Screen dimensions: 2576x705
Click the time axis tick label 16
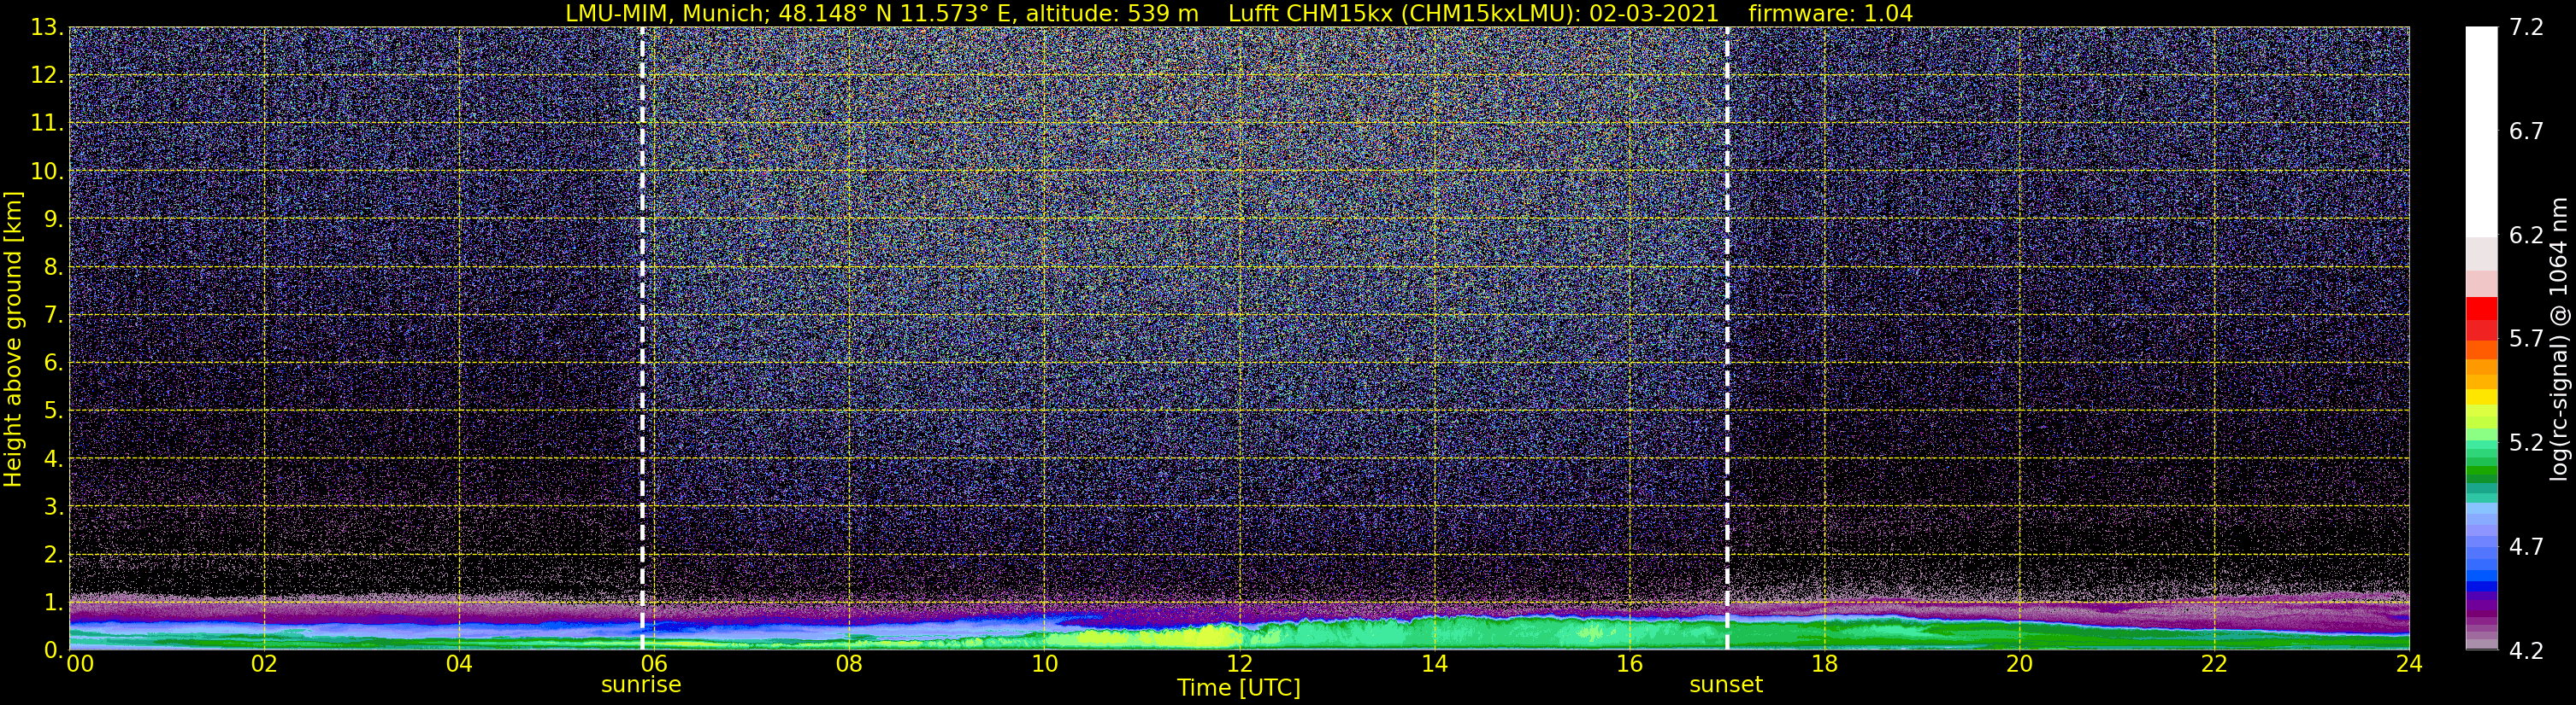pos(1629,665)
